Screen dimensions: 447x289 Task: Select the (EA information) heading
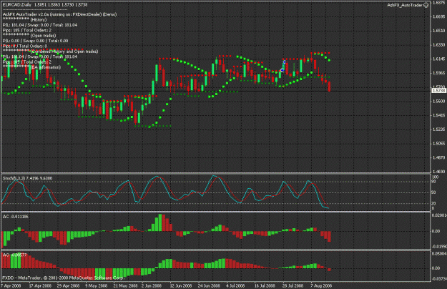pyautogui.click(x=46, y=67)
